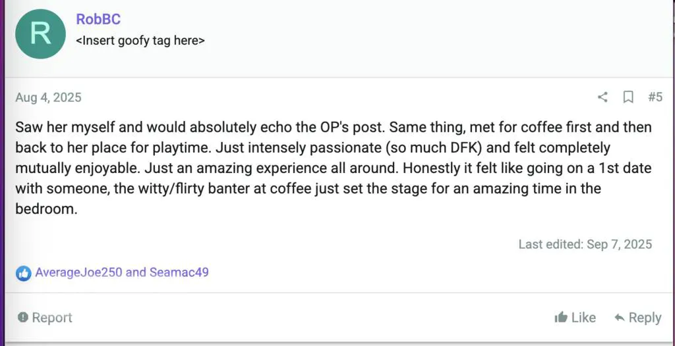The width and height of the screenshot is (675, 346).
Task: Click the exclamation icon beside Report
Action: [x=23, y=318]
